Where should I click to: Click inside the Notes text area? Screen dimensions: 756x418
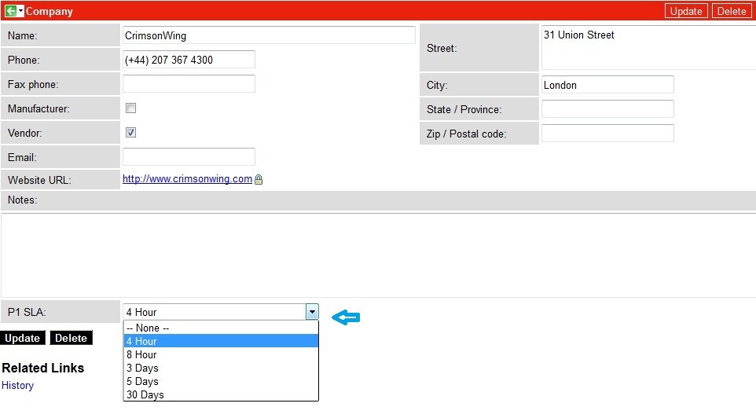point(379,255)
